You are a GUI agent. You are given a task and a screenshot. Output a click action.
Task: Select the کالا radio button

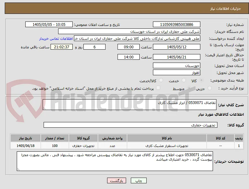[x=201, y=80]
